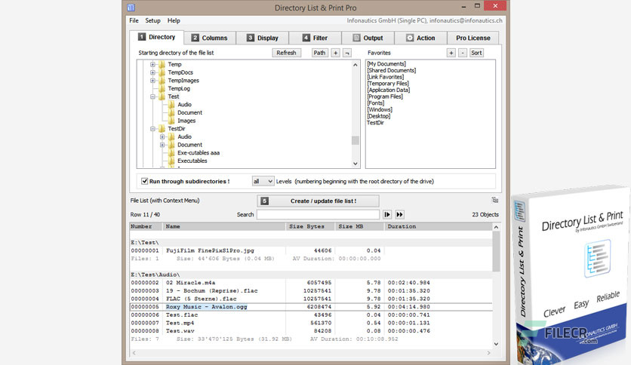
Task: Select [Program Files] favorite
Action: pos(385,97)
